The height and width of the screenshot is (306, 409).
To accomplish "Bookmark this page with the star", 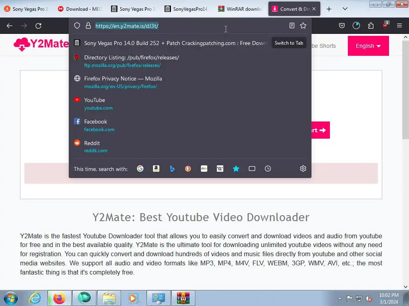I will [303, 25].
